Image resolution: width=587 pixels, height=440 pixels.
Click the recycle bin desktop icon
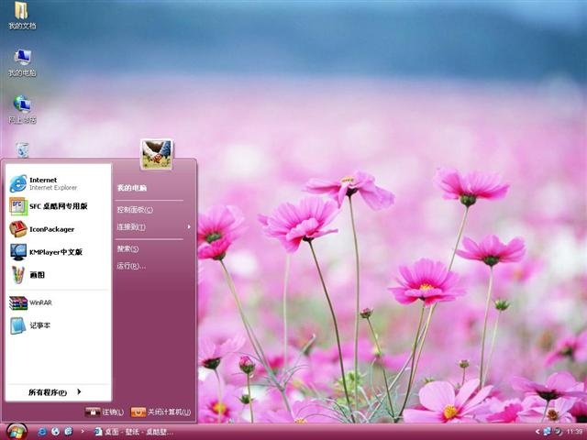[22, 149]
